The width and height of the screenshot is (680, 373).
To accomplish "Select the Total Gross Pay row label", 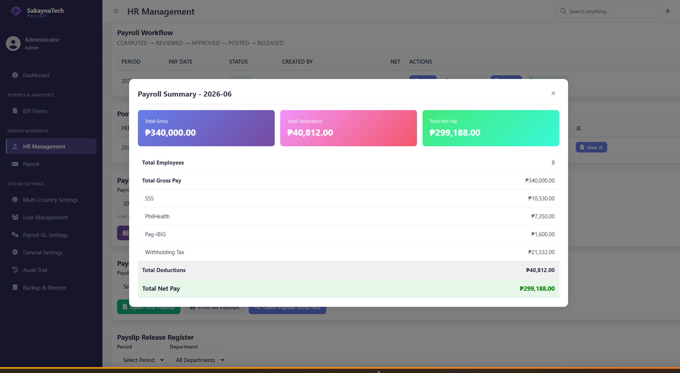I will click(x=162, y=180).
